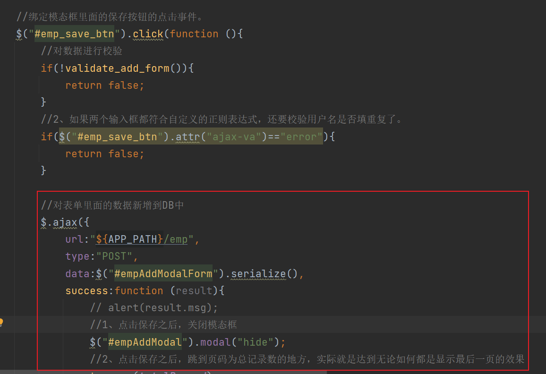Click the comment beginning '//2、如果两个输入框'
The width and height of the screenshot is (546, 374).
222,119
